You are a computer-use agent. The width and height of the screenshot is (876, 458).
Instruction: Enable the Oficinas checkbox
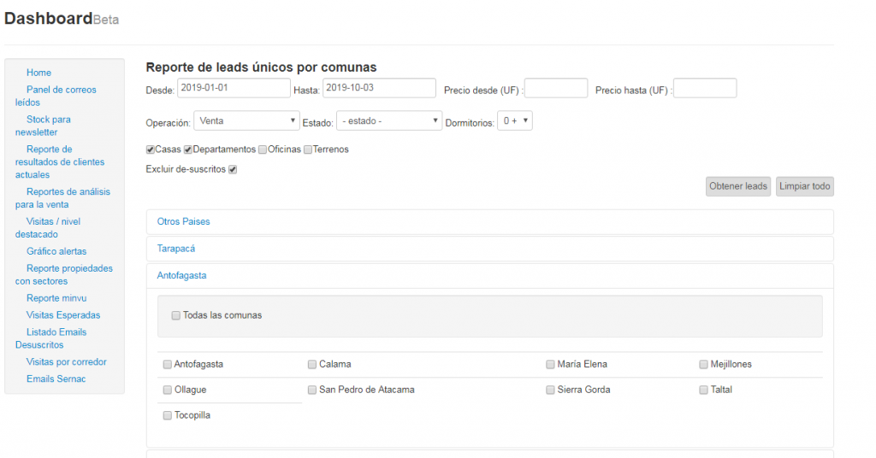[x=263, y=150]
